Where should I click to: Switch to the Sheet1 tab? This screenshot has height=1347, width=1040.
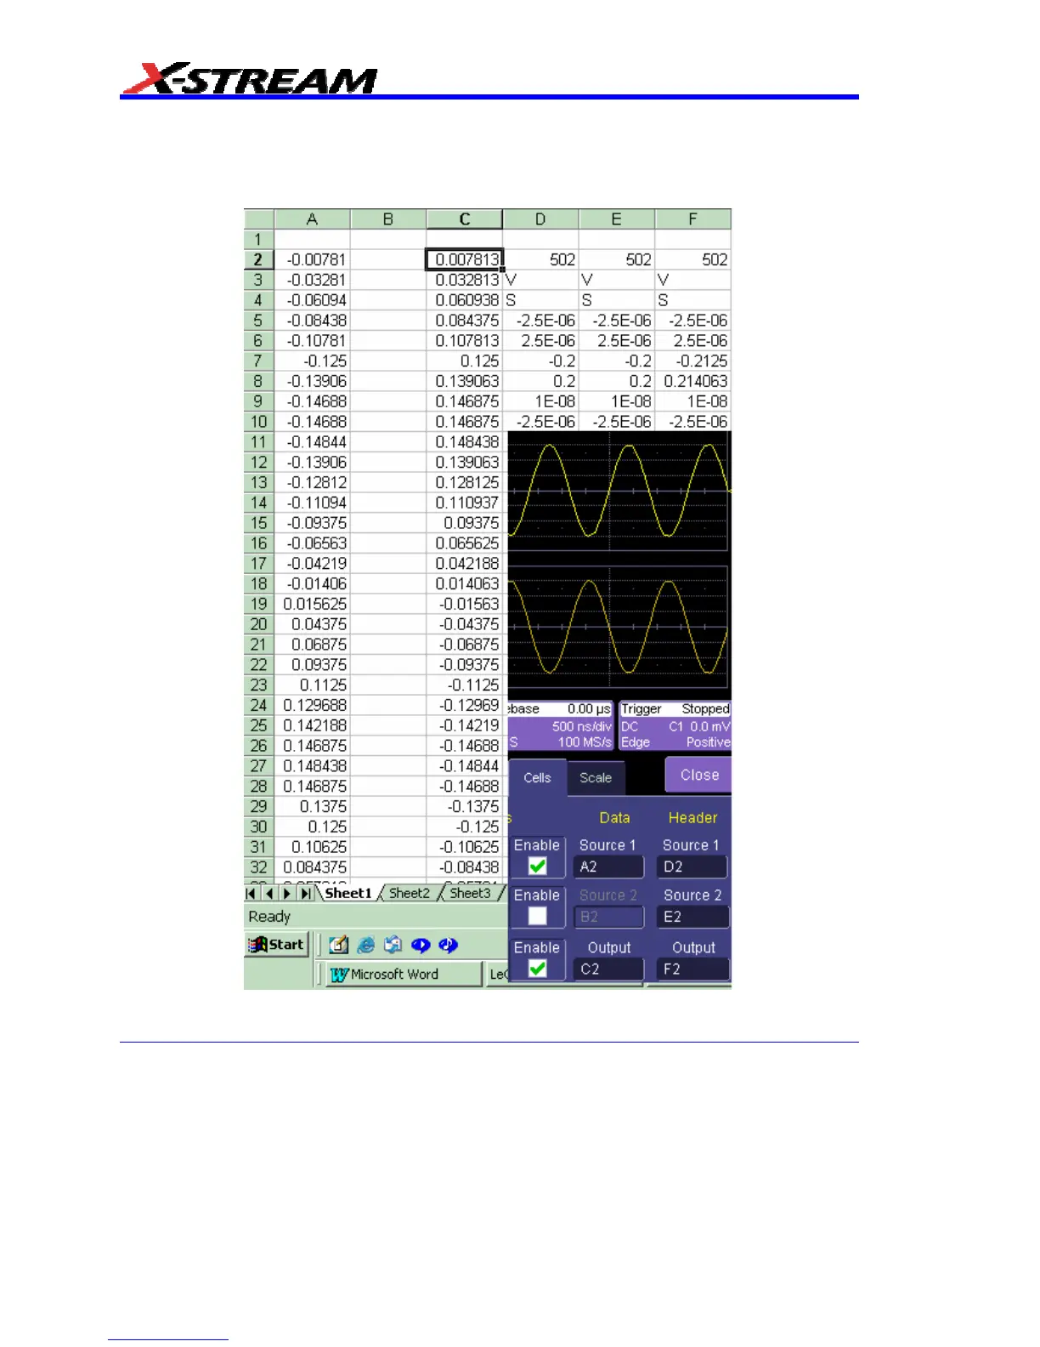click(348, 893)
